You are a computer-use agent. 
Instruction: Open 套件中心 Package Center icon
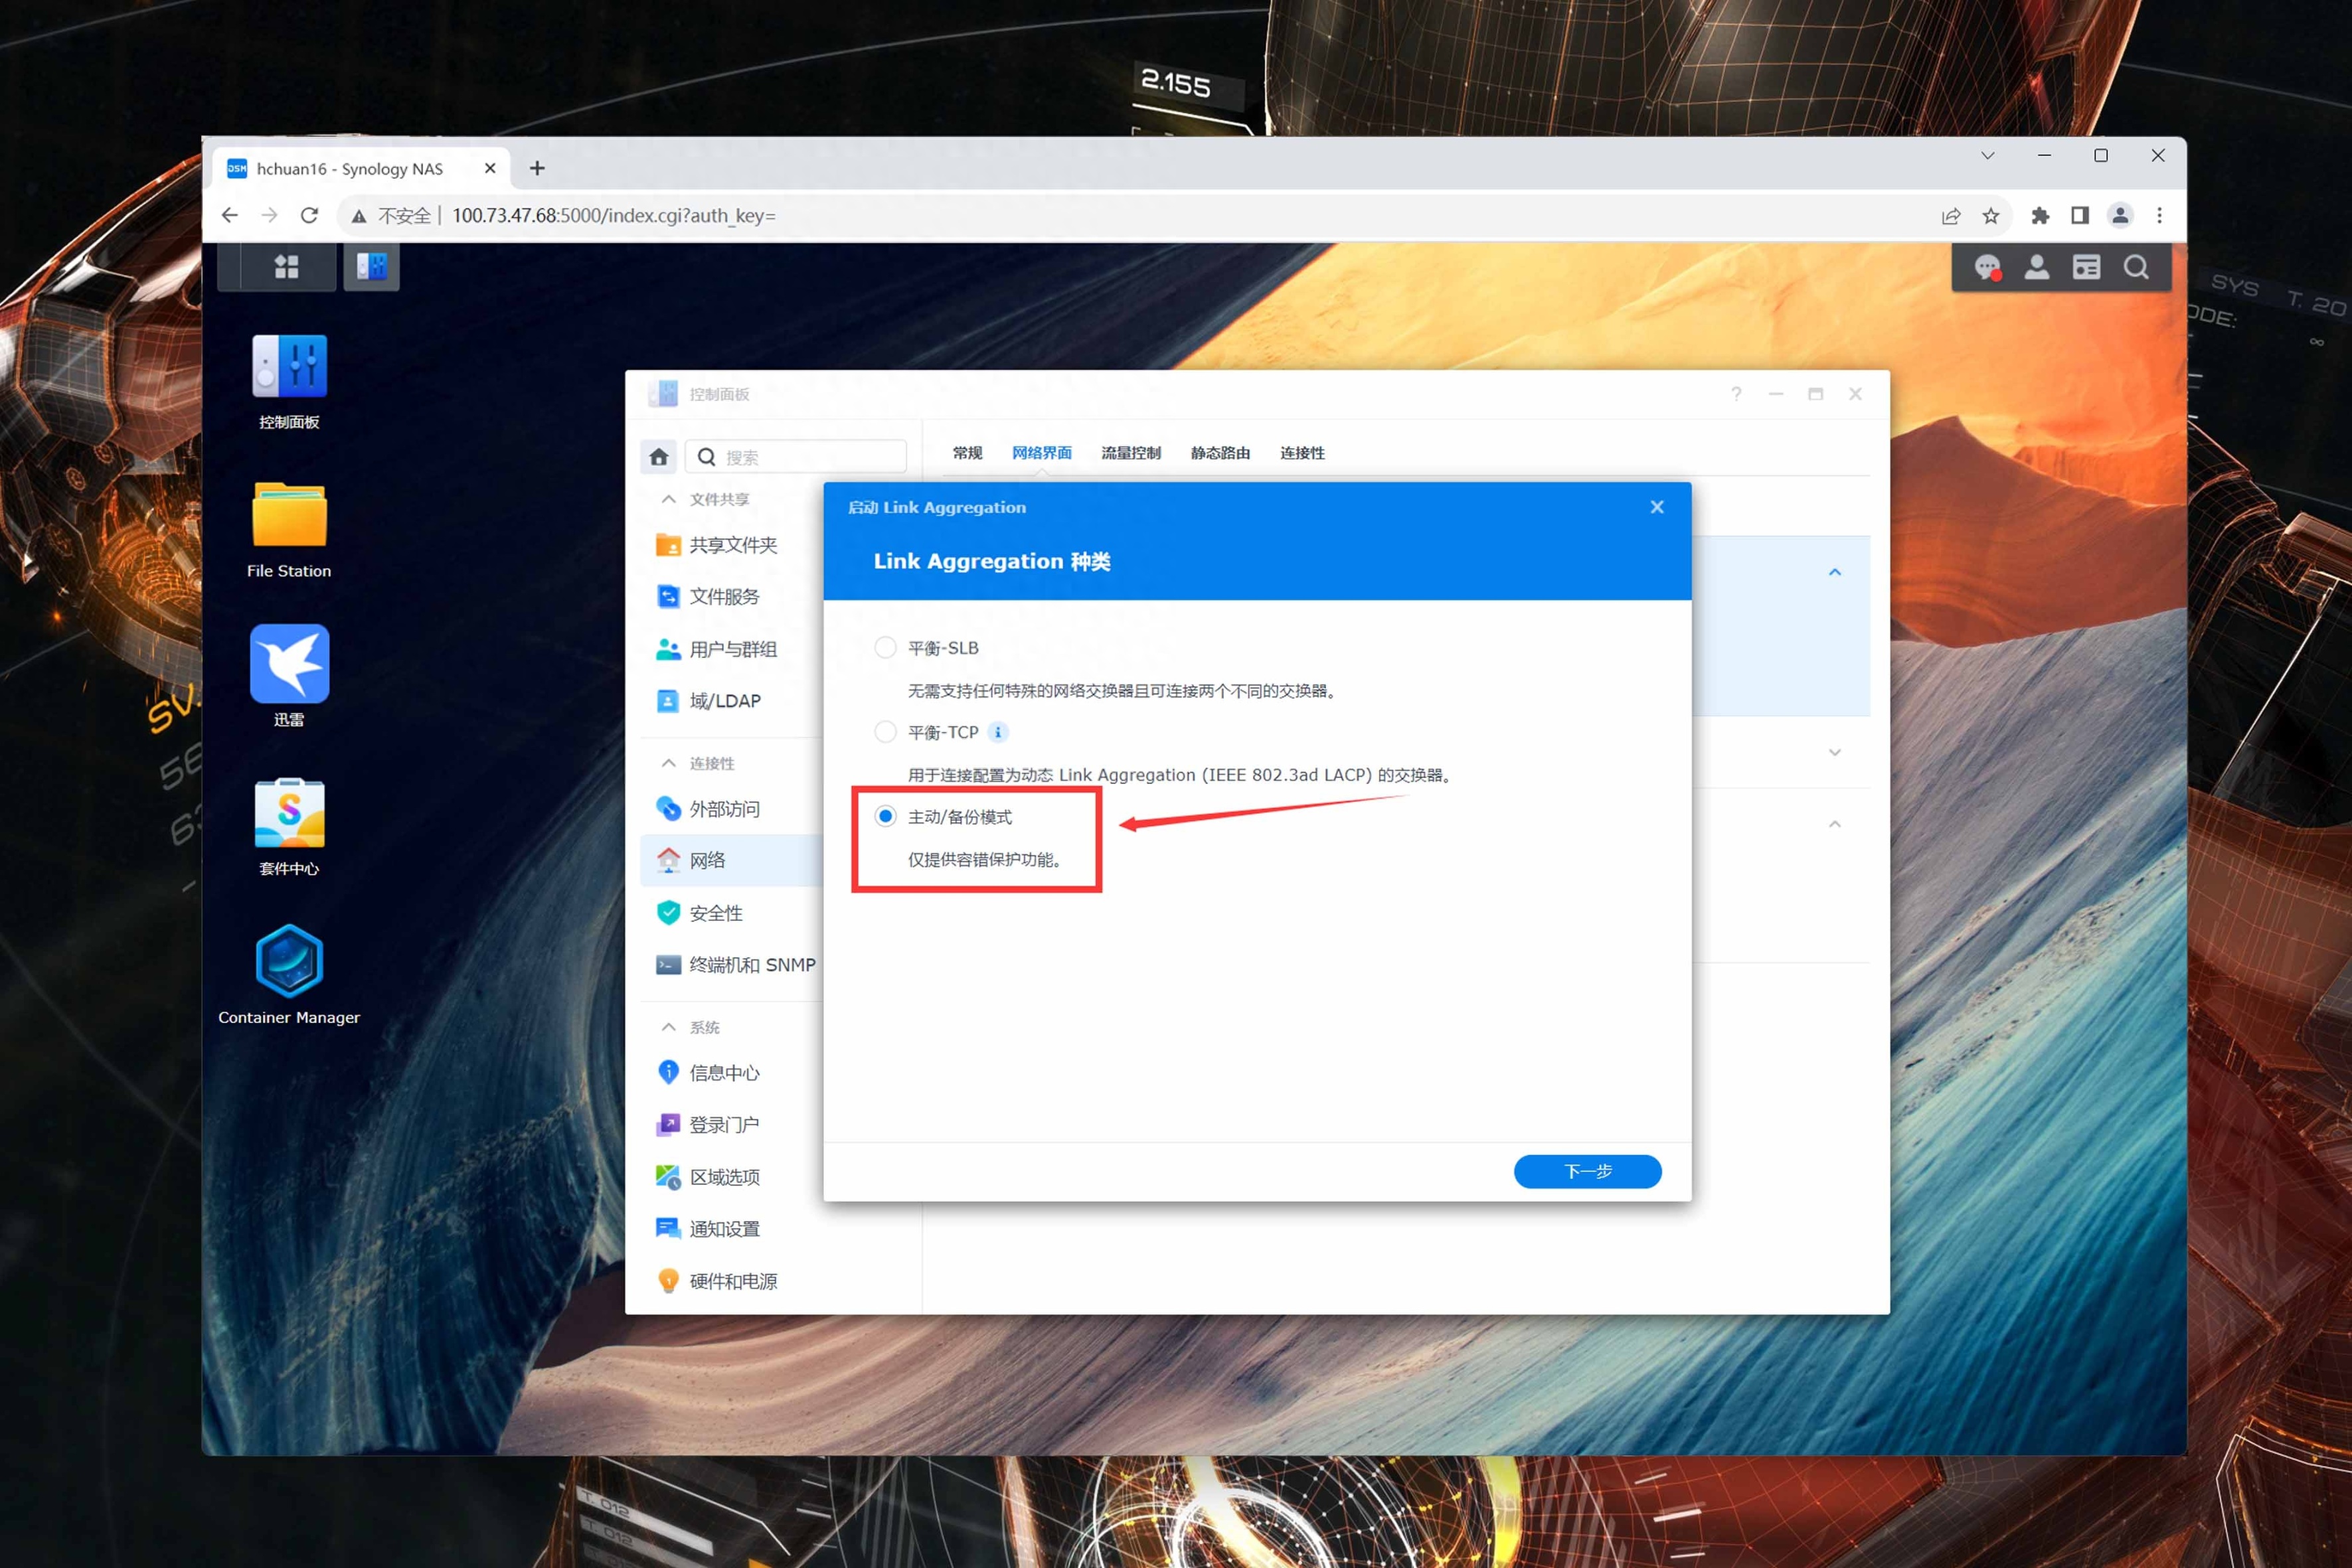pyautogui.click(x=289, y=813)
